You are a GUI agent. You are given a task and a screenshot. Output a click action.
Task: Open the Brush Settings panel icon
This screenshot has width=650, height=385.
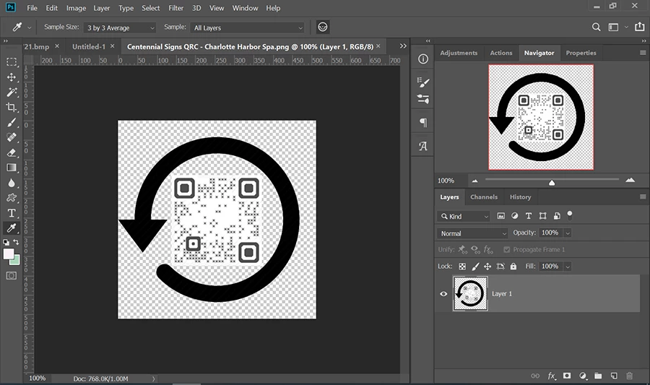[x=422, y=82]
